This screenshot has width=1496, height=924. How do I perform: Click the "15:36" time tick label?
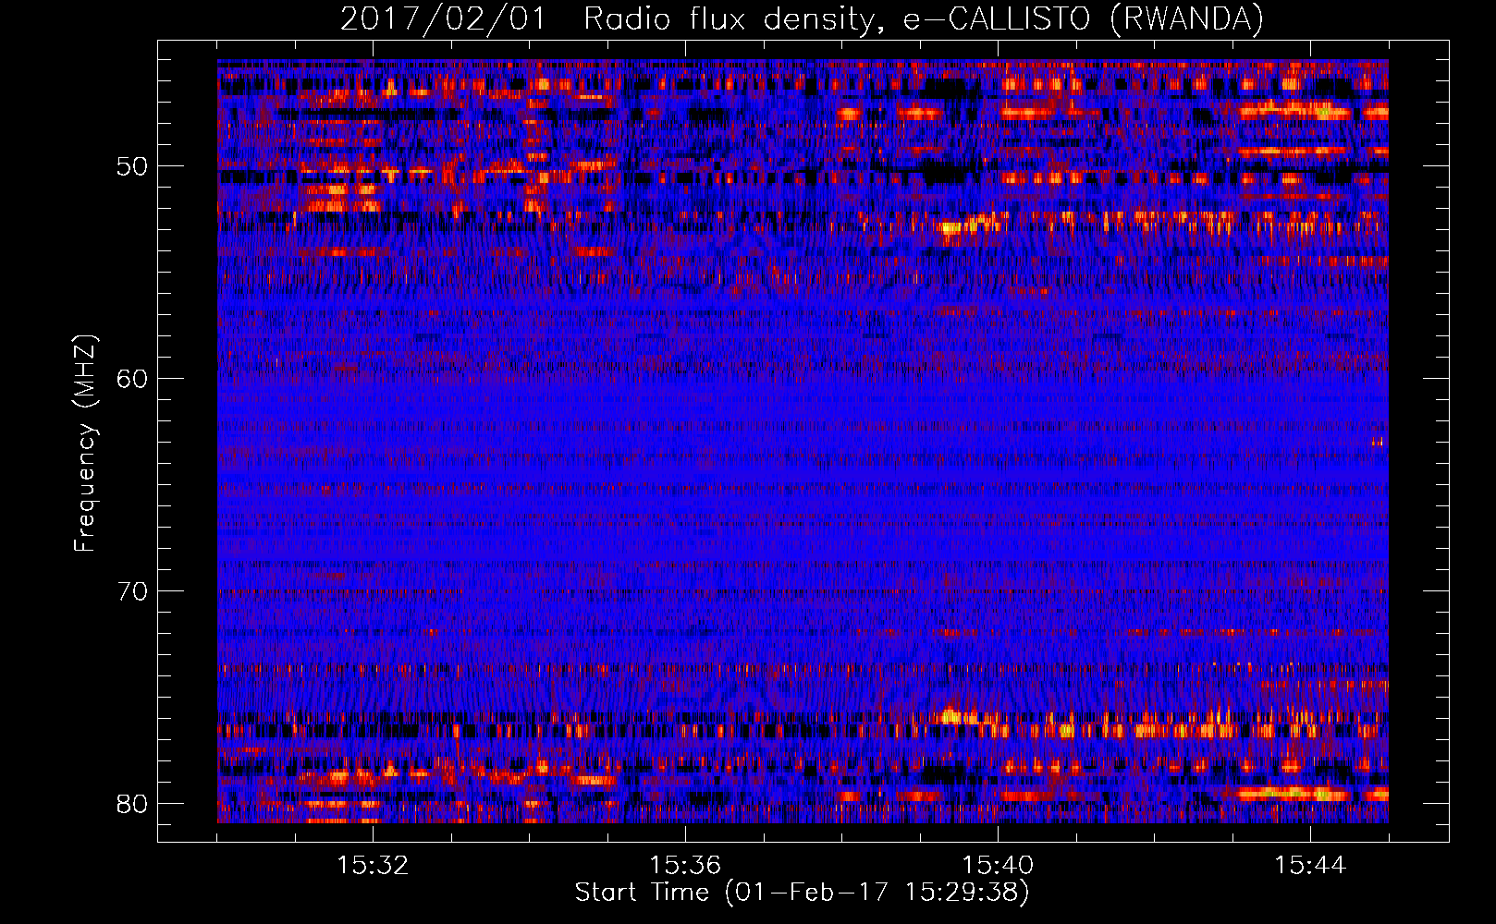(x=685, y=866)
